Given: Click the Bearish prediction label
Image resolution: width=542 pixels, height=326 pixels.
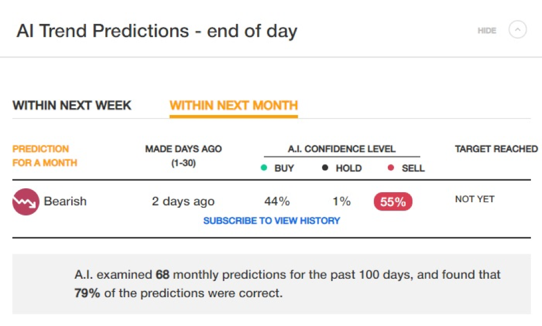Looking at the screenshot, I should tap(65, 201).
